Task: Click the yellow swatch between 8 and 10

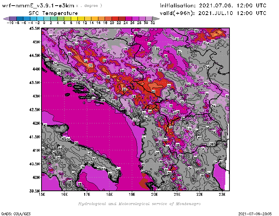Action: (74, 19)
